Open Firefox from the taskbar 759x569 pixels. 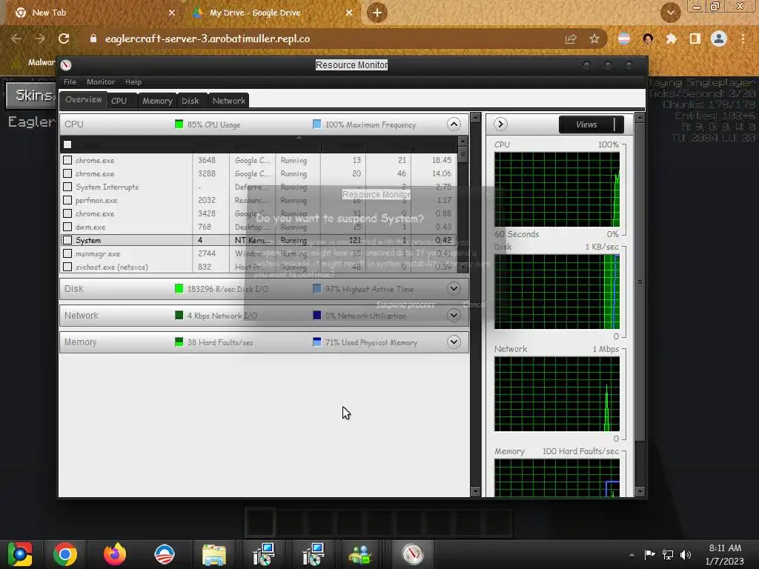tap(115, 554)
